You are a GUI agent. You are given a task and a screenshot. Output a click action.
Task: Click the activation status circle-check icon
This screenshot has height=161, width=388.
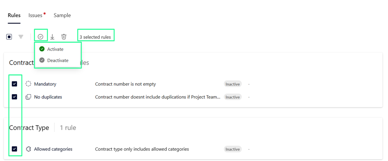pos(40,37)
